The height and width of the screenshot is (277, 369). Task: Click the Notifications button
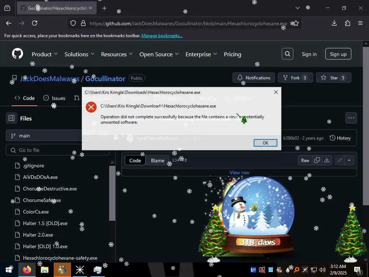click(x=254, y=78)
